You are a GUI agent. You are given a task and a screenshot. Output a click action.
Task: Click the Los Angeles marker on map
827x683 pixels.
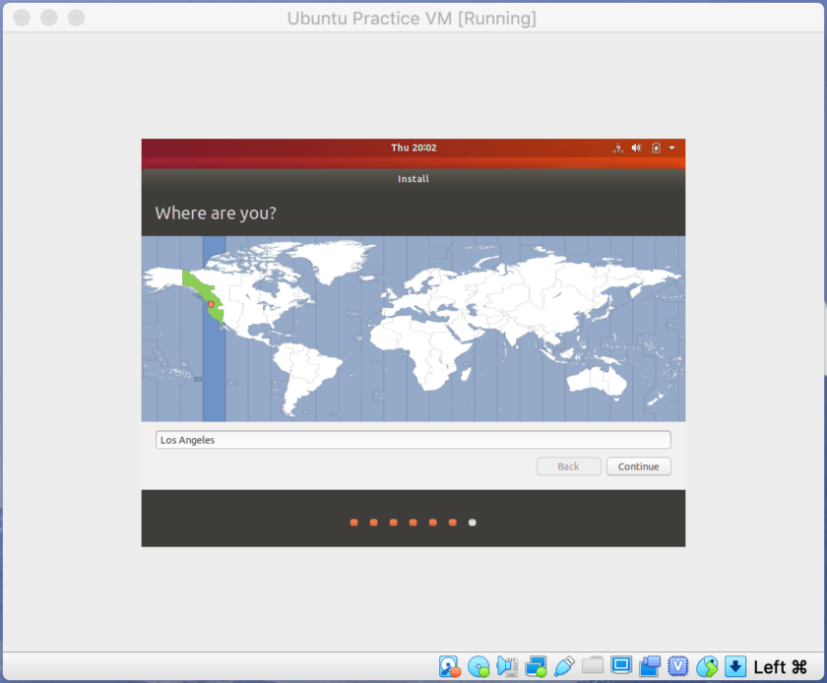[211, 304]
